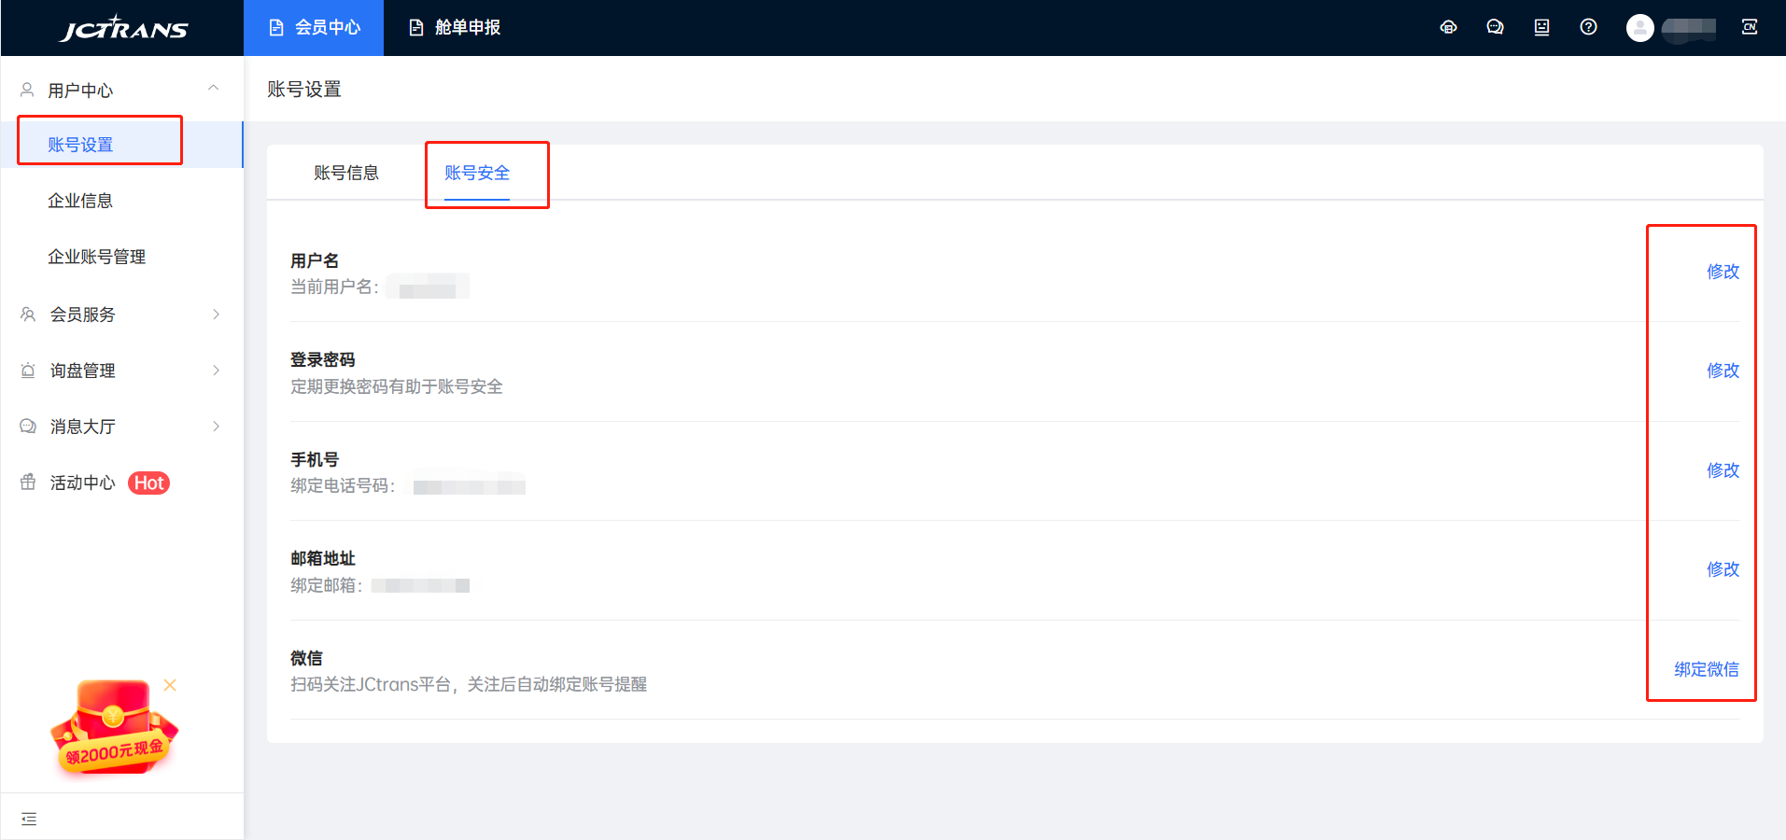Image resolution: width=1786 pixels, height=840 pixels.
Task: Click the robot face assistant icon
Action: click(x=1541, y=28)
